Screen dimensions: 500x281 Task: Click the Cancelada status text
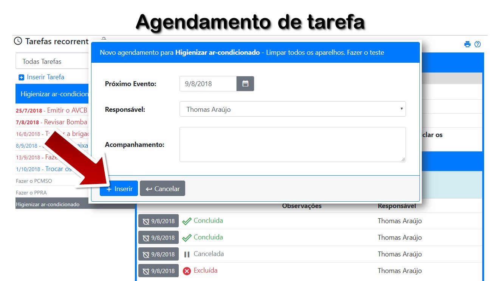209,254
